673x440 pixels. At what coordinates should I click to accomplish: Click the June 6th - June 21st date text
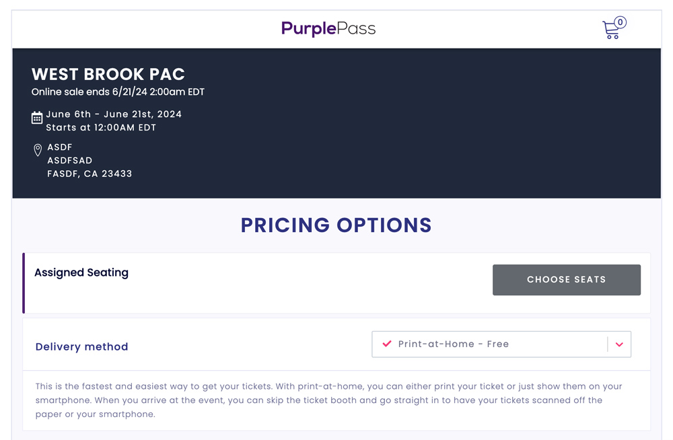[x=114, y=114]
